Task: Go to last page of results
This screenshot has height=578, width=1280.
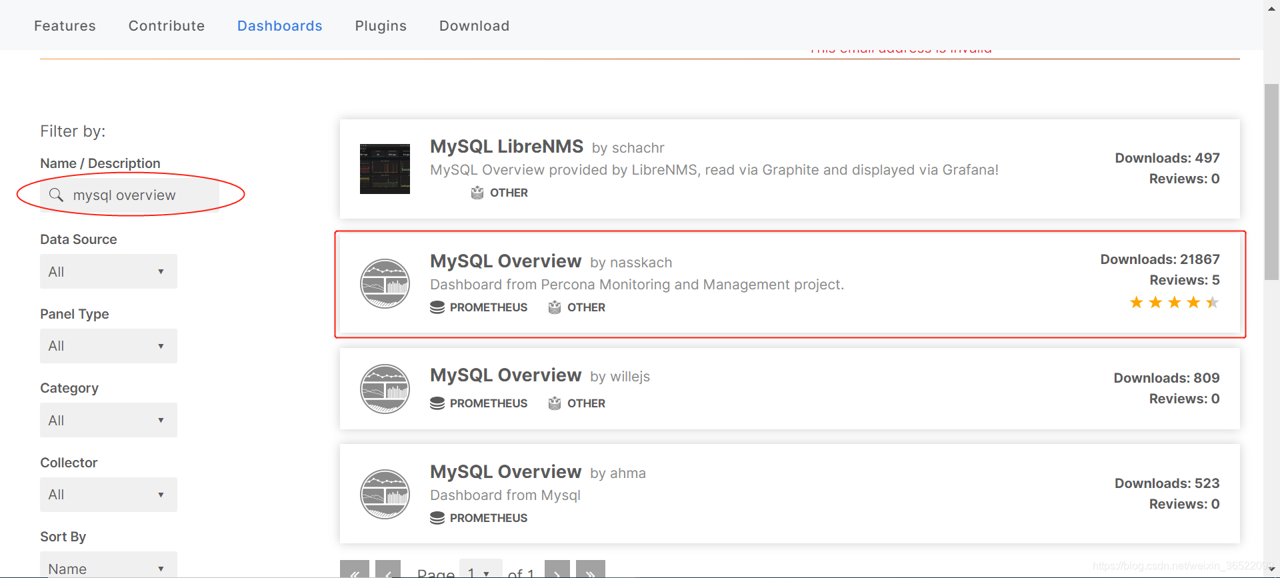Action: tap(591, 569)
